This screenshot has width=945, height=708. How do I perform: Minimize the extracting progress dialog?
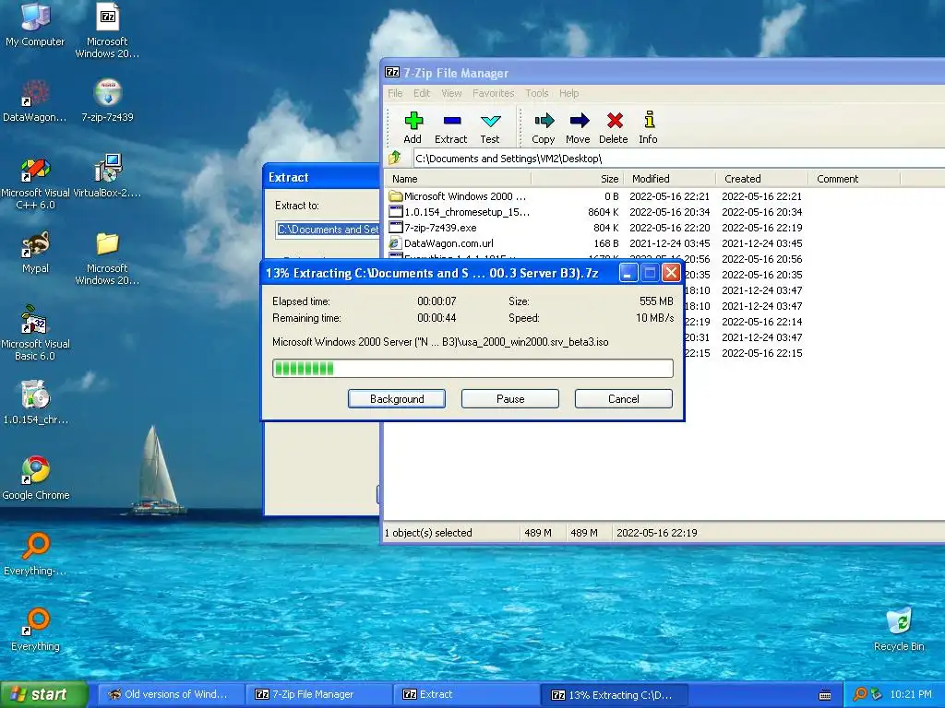pyautogui.click(x=628, y=273)
